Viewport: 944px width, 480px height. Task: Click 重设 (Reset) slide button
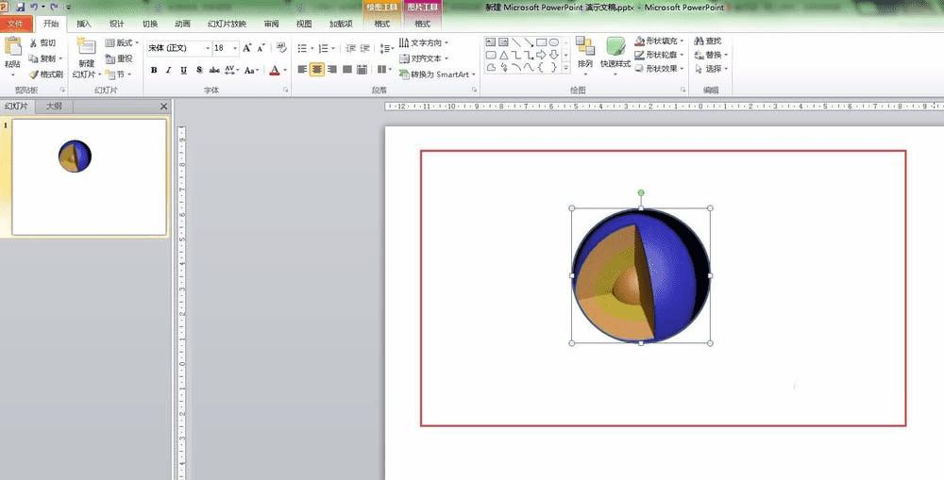[x=119, y=58]
